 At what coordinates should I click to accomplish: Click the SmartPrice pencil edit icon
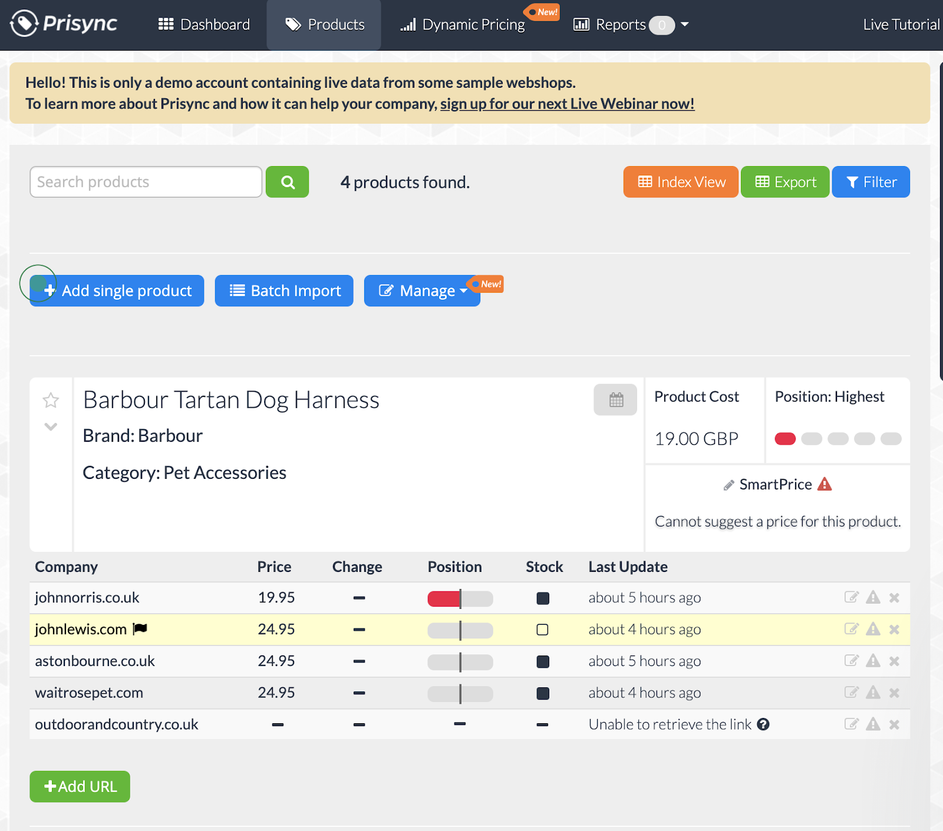coord(729,485)
